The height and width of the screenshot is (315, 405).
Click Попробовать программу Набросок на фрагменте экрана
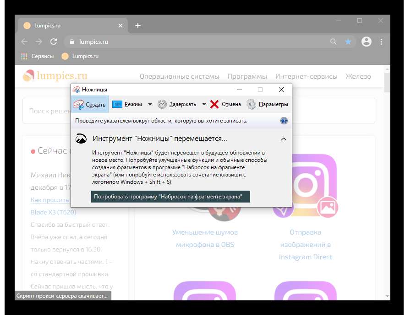click(170, 197)
